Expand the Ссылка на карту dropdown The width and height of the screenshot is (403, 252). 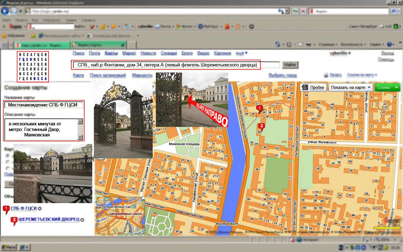click(x=362, y=75)
